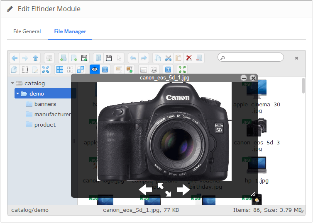Viewport: 313px width, 223px height.
Task: Cut the selected file with scissors
Action: point(168,58)
